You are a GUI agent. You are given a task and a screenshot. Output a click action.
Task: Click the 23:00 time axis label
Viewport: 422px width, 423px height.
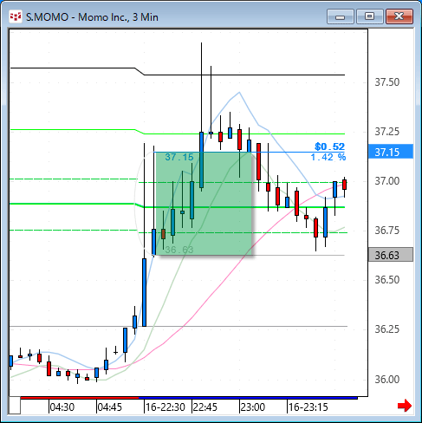(253, 407)
